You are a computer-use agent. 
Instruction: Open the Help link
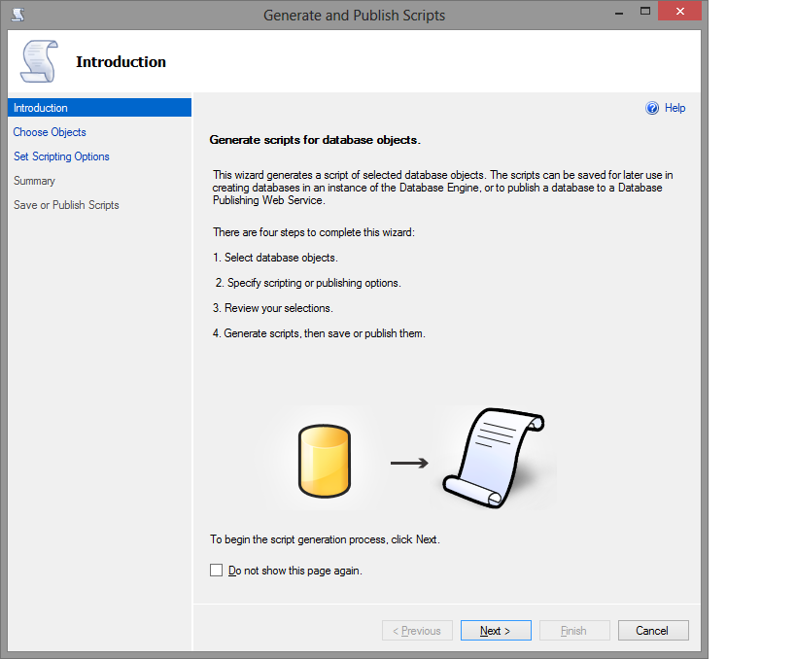tap(675, 108)
